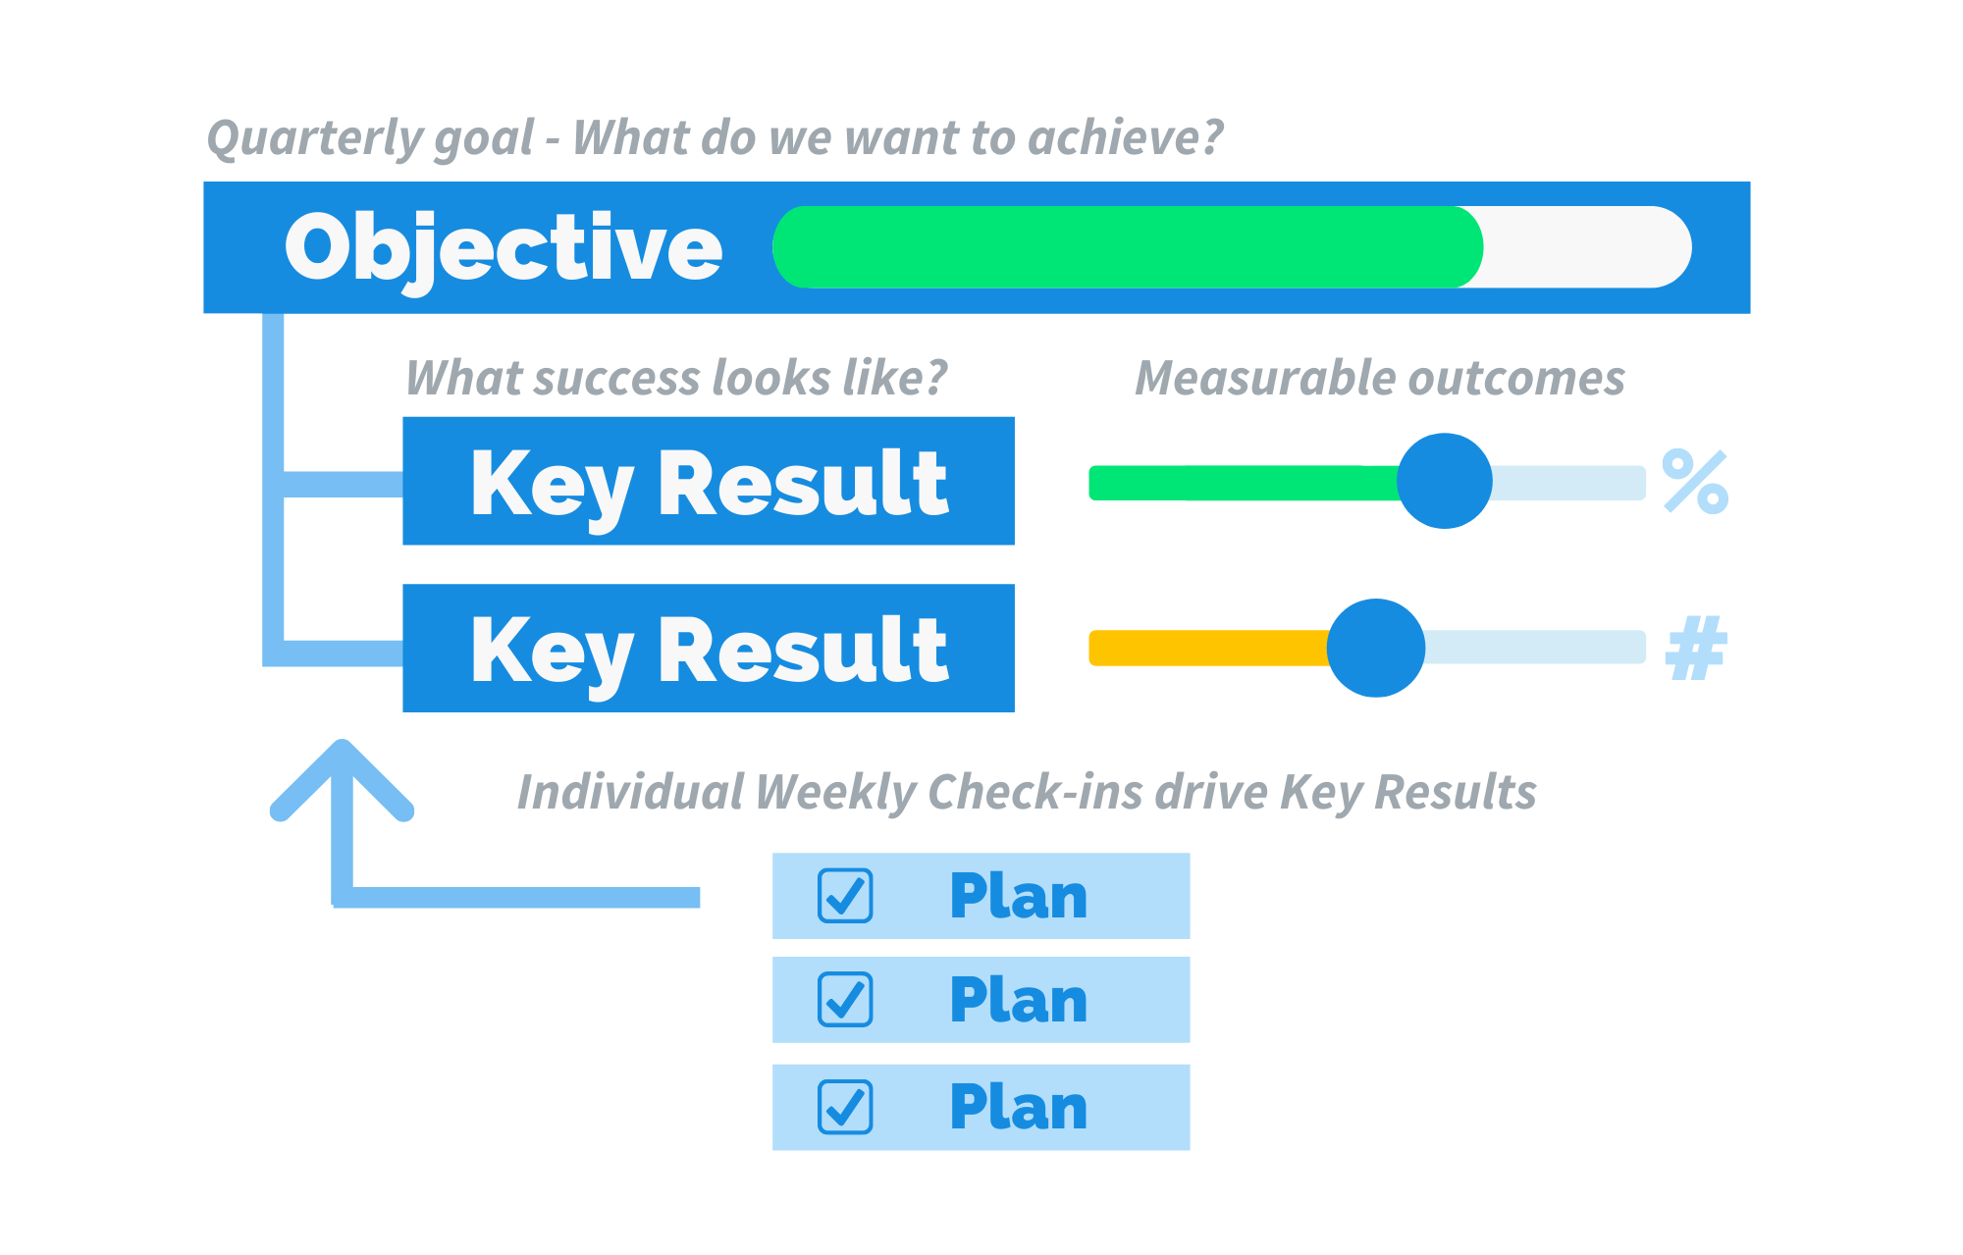Click the 'What success looks like?' caption
1963x1255 pixels.
pos(677,378)
